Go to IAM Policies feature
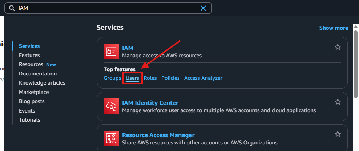 [170, 78]
